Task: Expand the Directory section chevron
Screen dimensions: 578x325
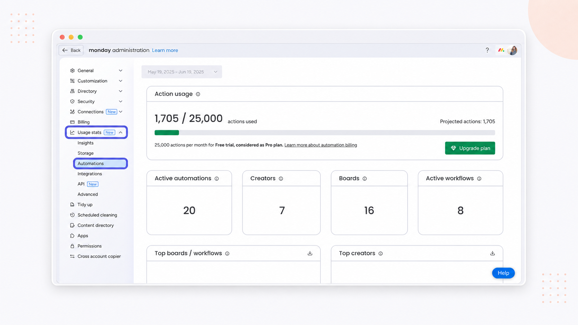Action: click(121, 91)
